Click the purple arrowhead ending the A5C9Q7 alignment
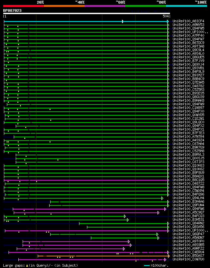Image resolution: width=210 pixels, height=268 pixels. [158, 213]
